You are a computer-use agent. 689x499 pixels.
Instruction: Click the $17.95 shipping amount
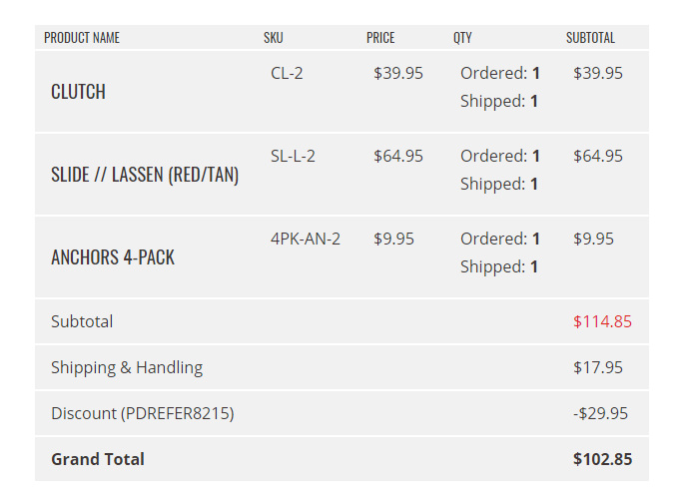pyautogui.click(x=598, y=367)
